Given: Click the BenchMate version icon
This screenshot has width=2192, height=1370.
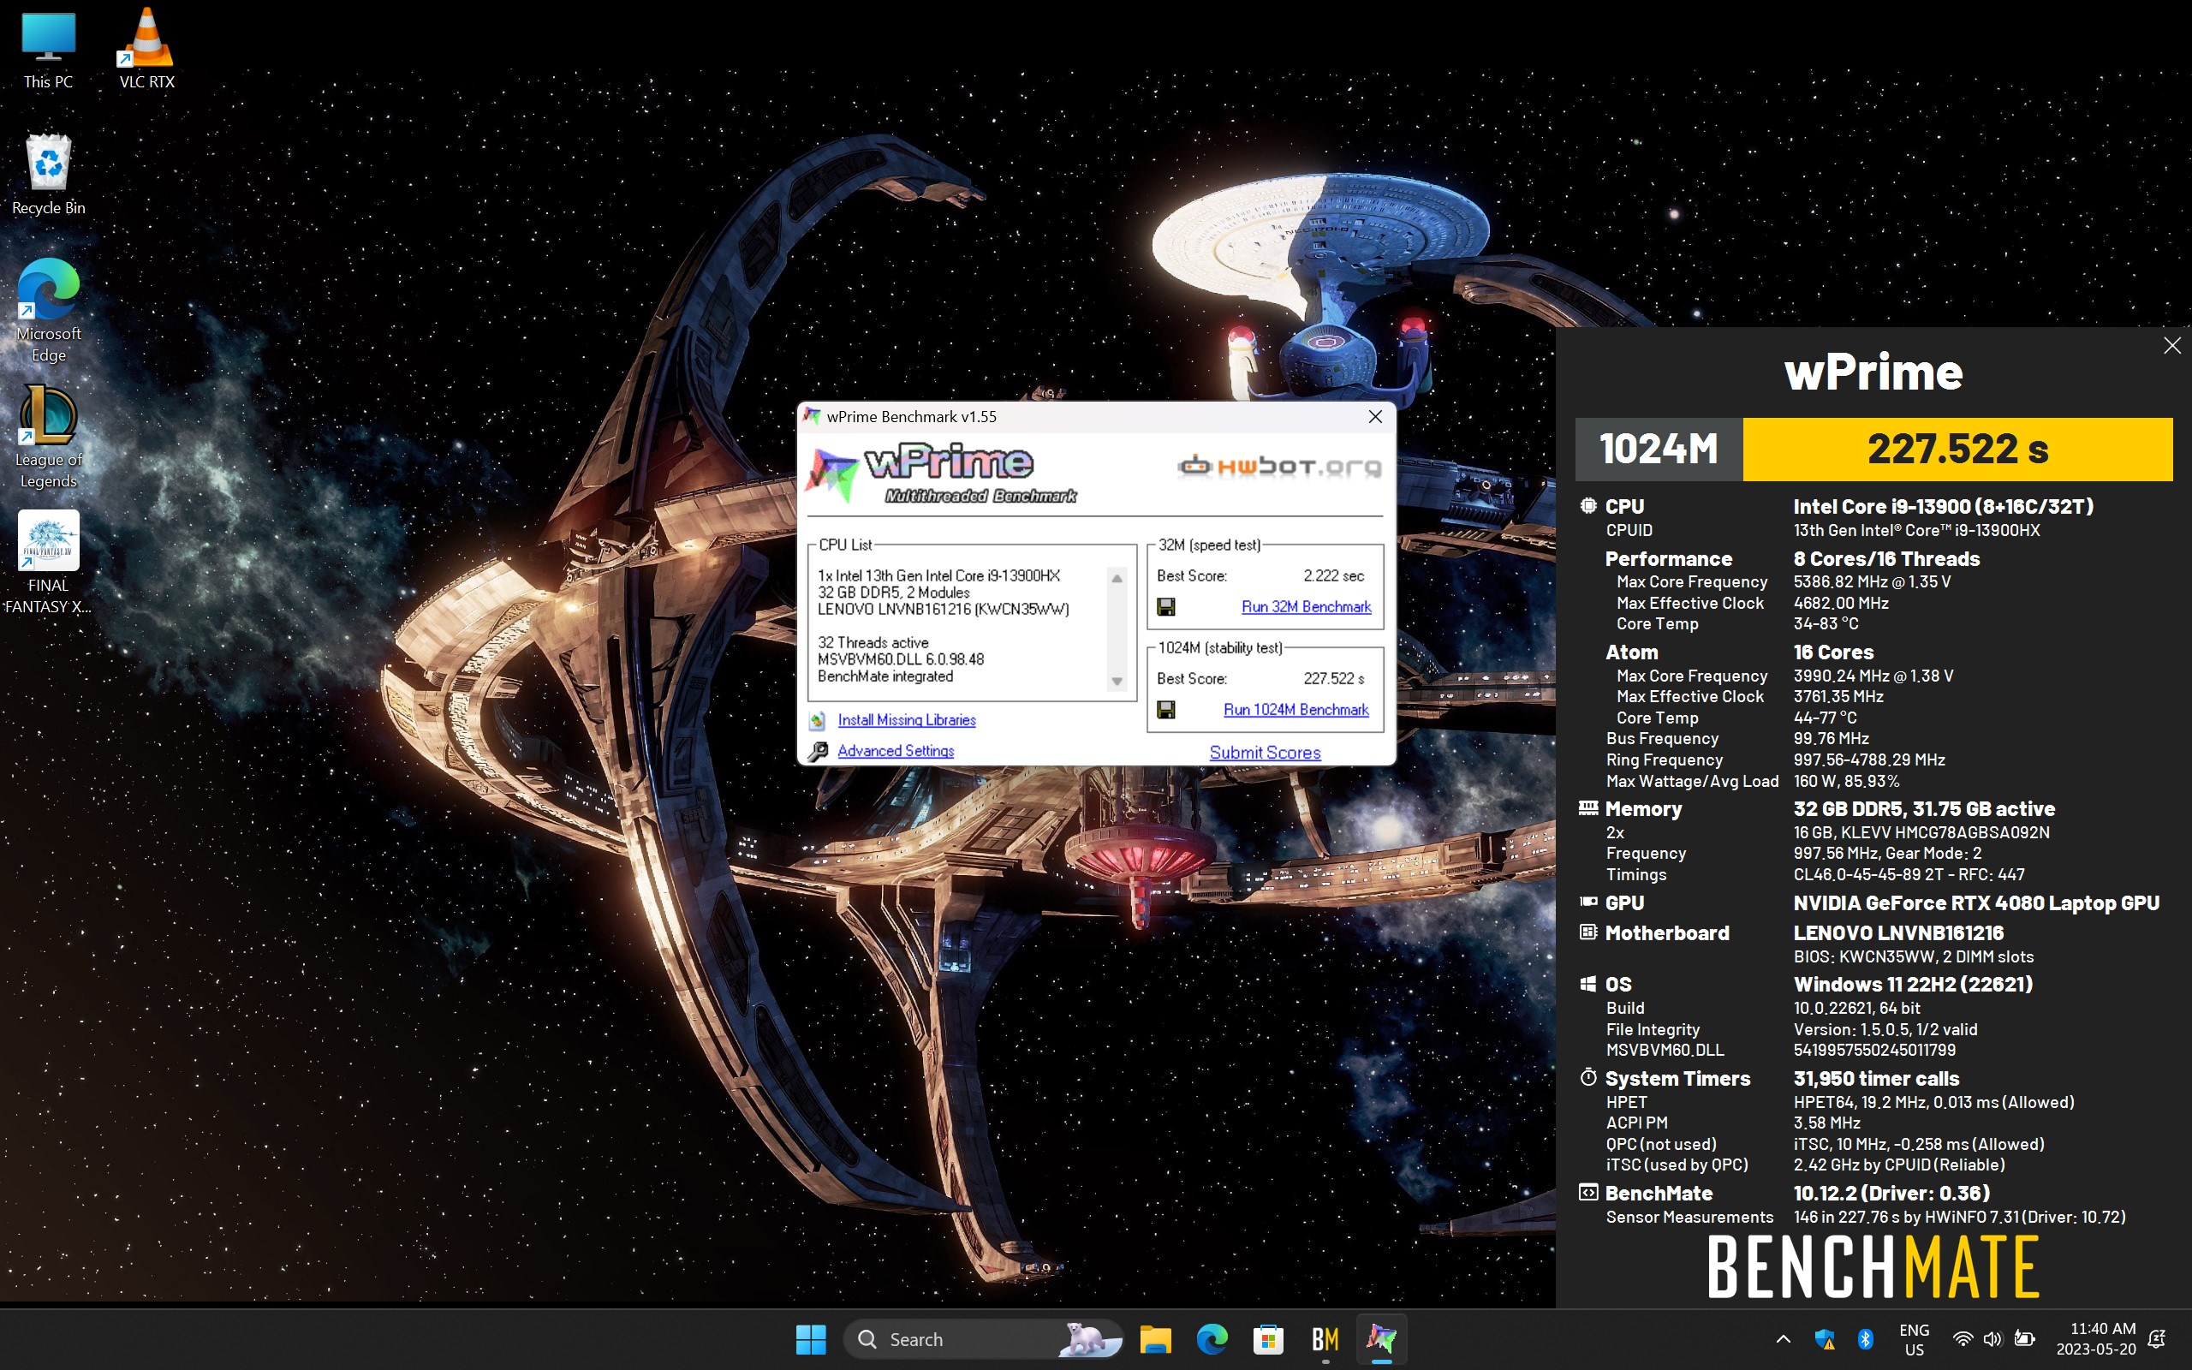Looking at the screenshot, I should pyautogui.click(x=1587, y=1193).
